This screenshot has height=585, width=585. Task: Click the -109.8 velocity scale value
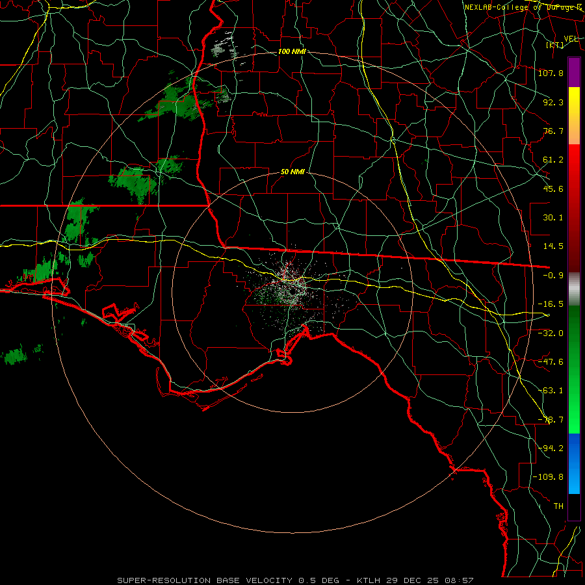(x=548, y=477)
